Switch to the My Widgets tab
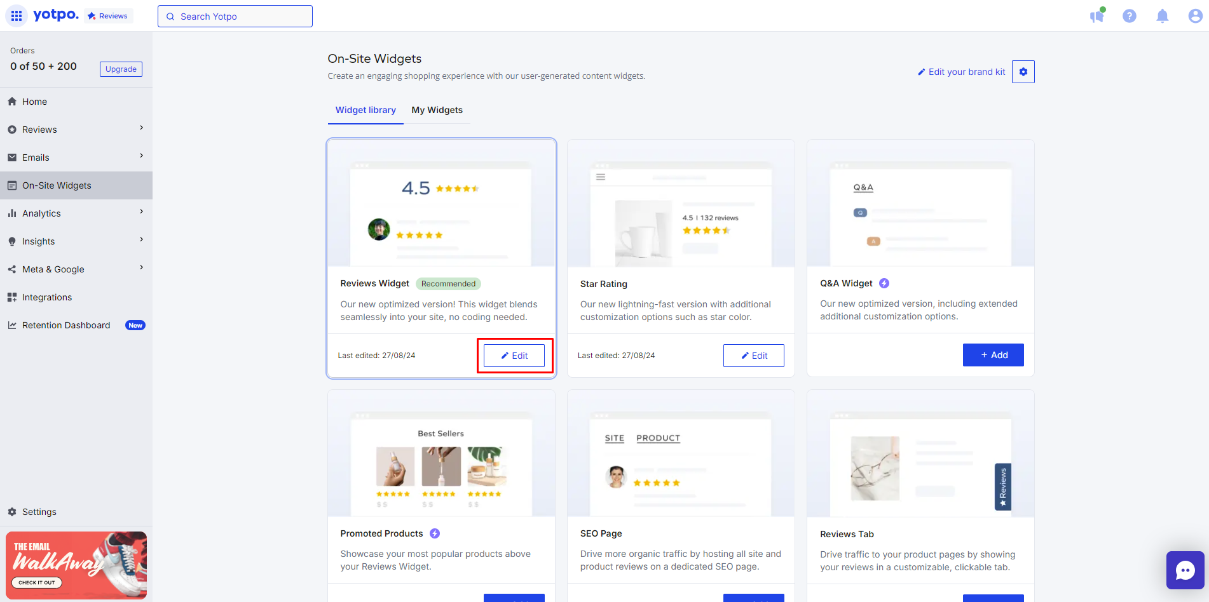 [437, 110]
